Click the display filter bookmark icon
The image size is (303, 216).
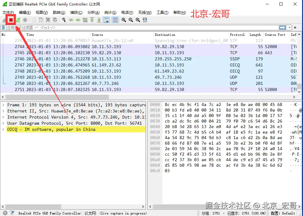pos(3,28)
